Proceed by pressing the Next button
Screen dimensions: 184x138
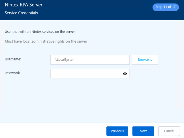[143, 131]
